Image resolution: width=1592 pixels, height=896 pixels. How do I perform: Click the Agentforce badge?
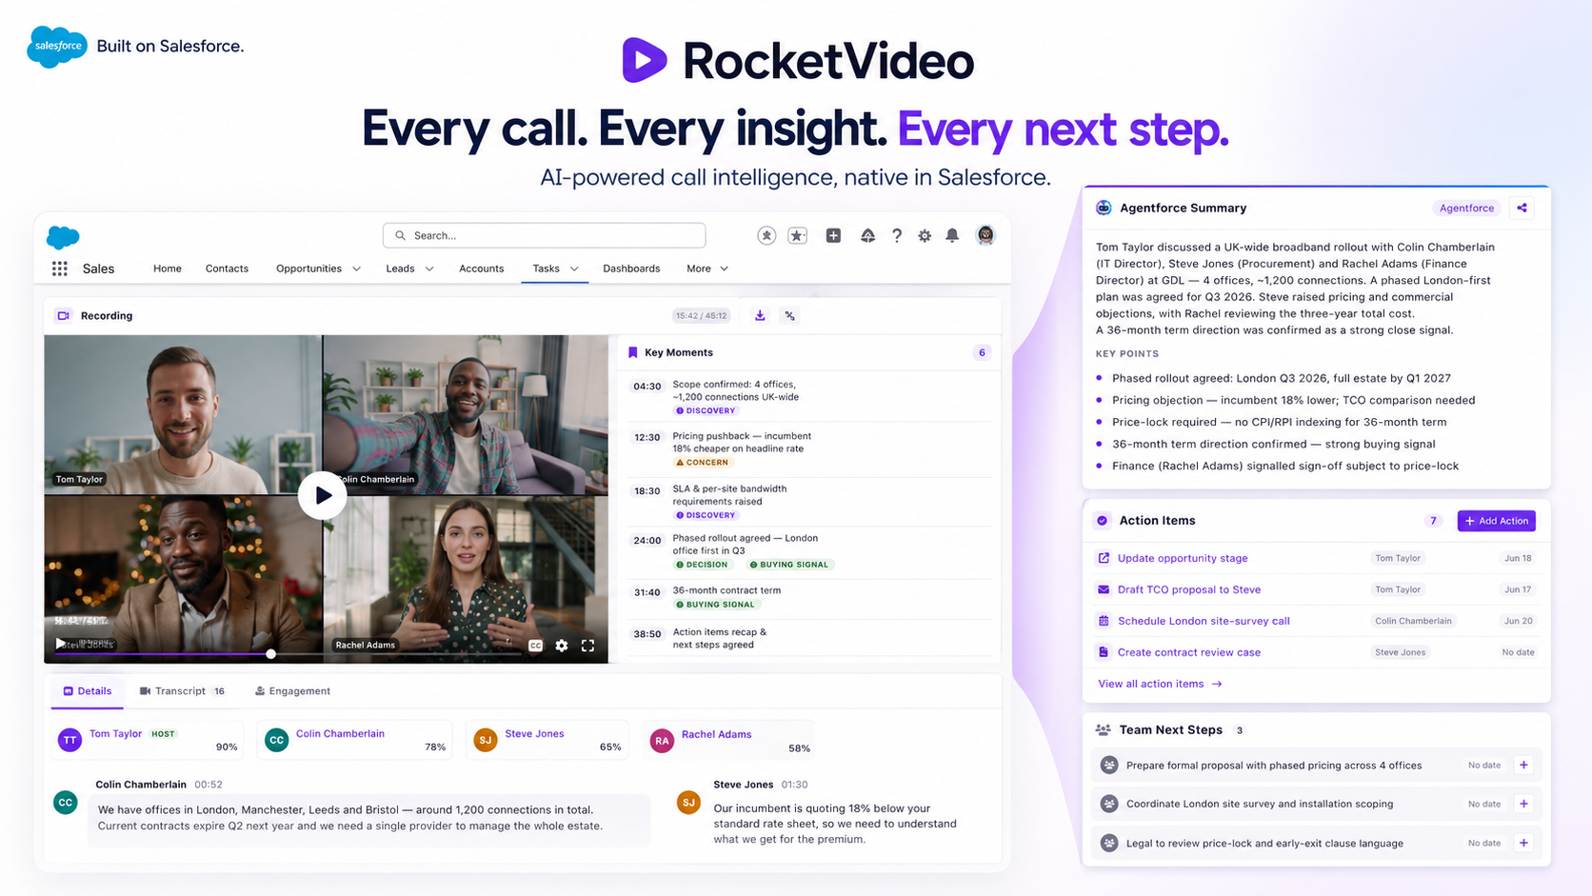pos(1466,208)
